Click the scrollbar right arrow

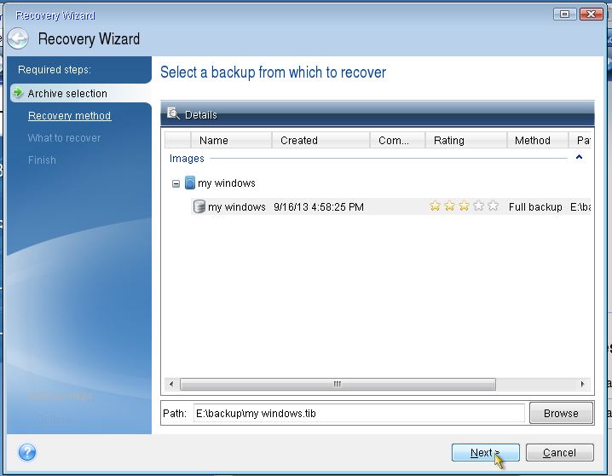(x=583, y=384)
